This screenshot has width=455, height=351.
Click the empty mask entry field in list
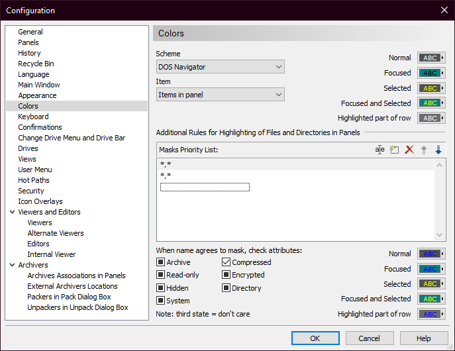click(205, 187)
